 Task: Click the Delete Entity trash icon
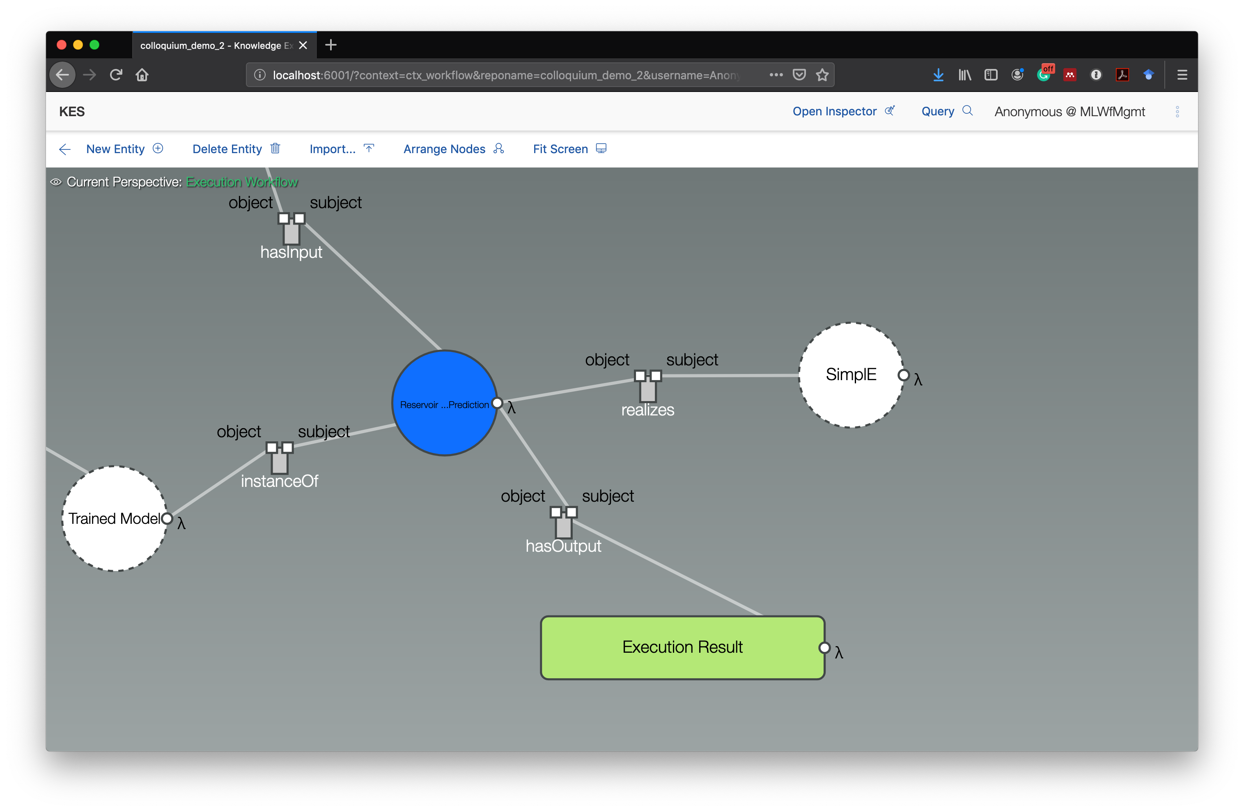tap(275, 148)
